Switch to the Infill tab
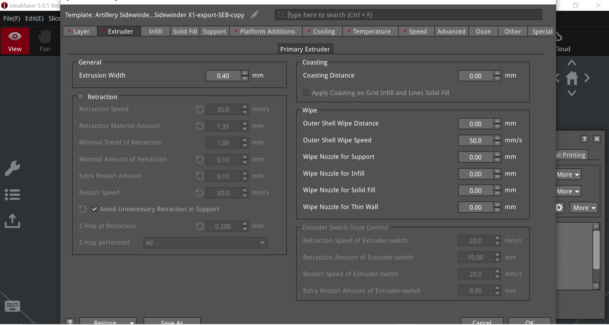Viewport: 609px width, 325px height. click(x=155, y=31)
